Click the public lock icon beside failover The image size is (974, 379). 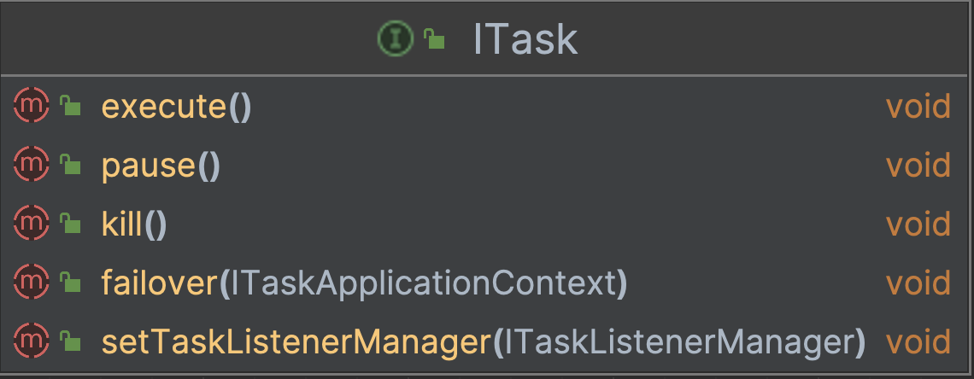coord(70,283)
